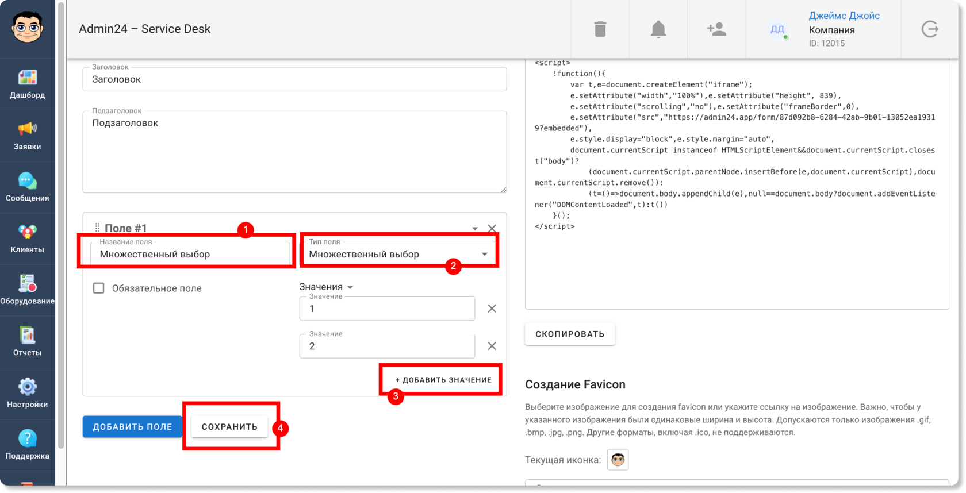Click + ДОБАВИТЬ ЗНАЧЕНИЕ button
This screenshot has height=493, width=966.
click(443, 380)
